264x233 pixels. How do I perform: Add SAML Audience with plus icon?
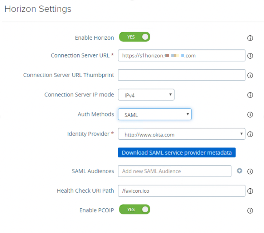(240, 171)
